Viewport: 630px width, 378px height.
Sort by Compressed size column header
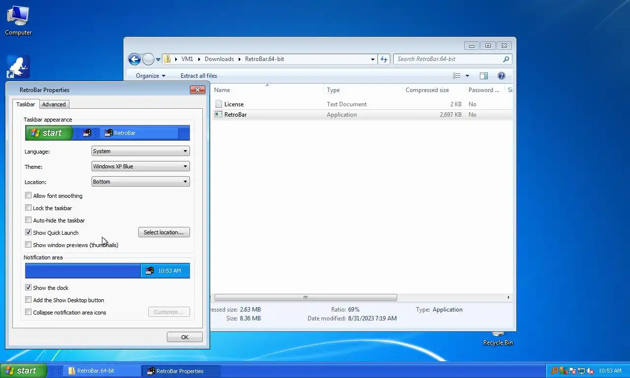(434, 90)
